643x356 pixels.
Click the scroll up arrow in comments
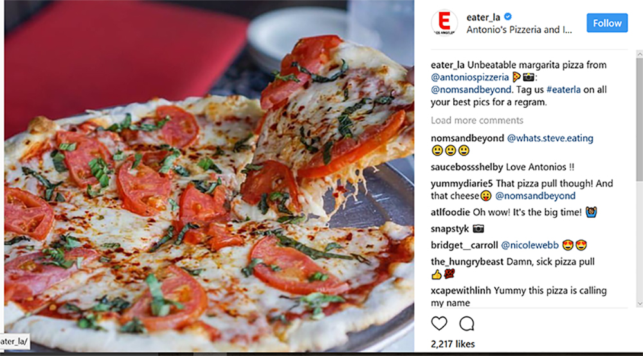pos(639,54)
